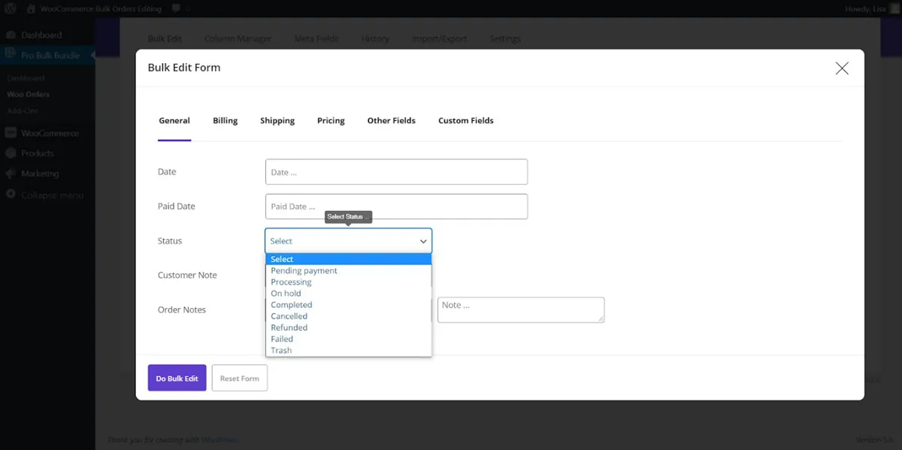Click the Pro Bulk Bundle plugin icon
The image size is (902, 450).
point(11,54)
